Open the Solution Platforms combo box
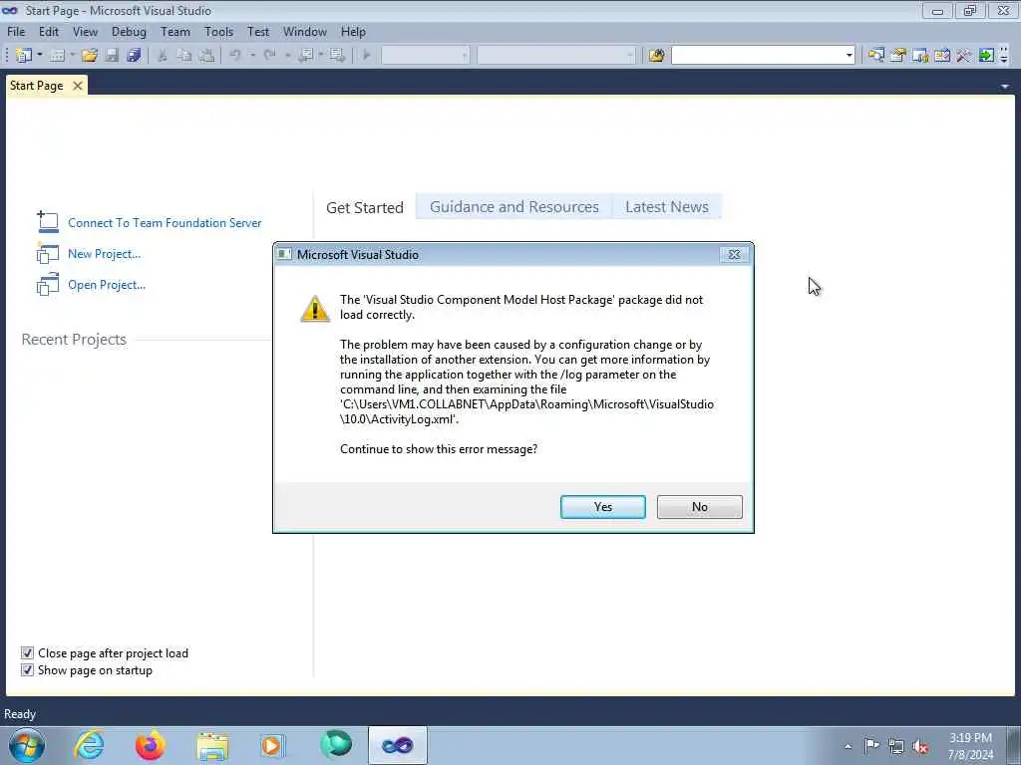Screen dimensions: 1021x765 point(556,56)
